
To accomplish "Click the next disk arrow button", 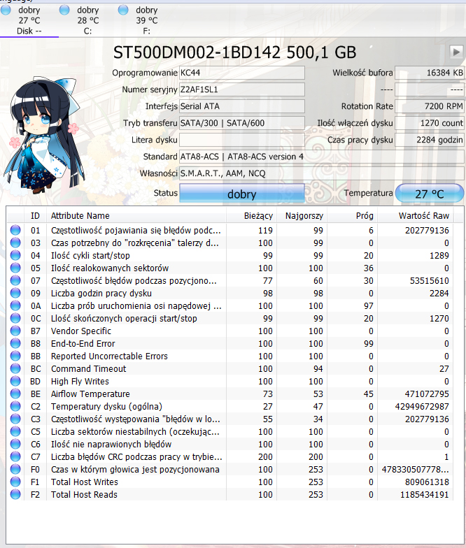I will 456,52.
